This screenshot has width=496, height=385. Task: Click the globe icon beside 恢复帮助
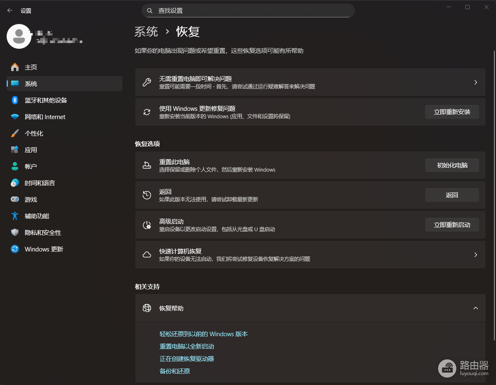tap(147, 308)
